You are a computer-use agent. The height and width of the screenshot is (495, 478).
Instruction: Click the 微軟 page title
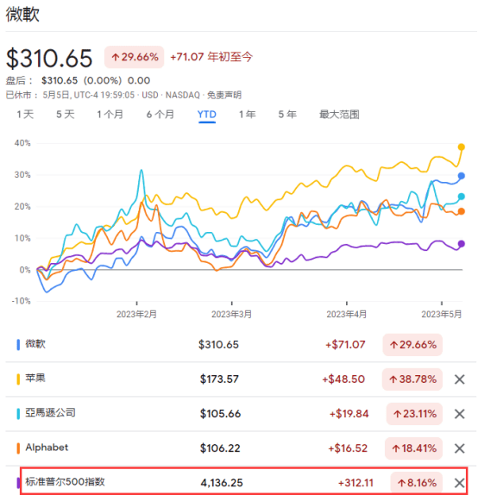[x=22, y=15]
